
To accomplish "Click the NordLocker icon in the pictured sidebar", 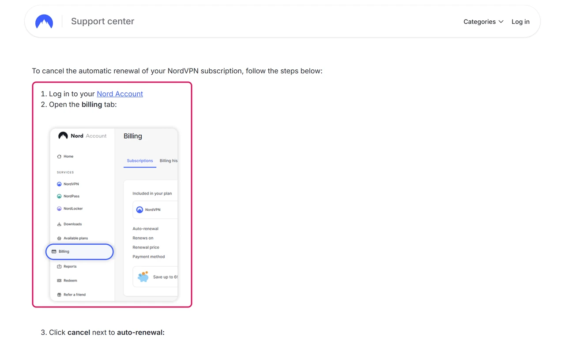I will [59, 209].
